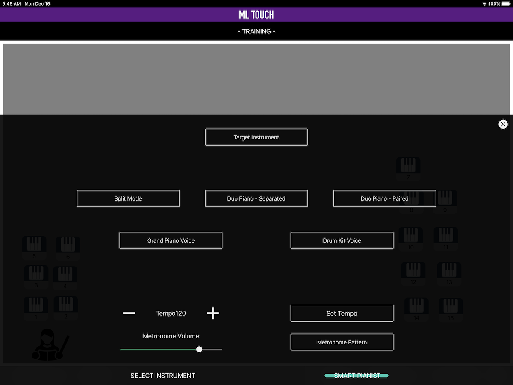Tap piano icon number 12
Image resolution: width=513 pixels, height=385 pixels.
pos(413,274)
